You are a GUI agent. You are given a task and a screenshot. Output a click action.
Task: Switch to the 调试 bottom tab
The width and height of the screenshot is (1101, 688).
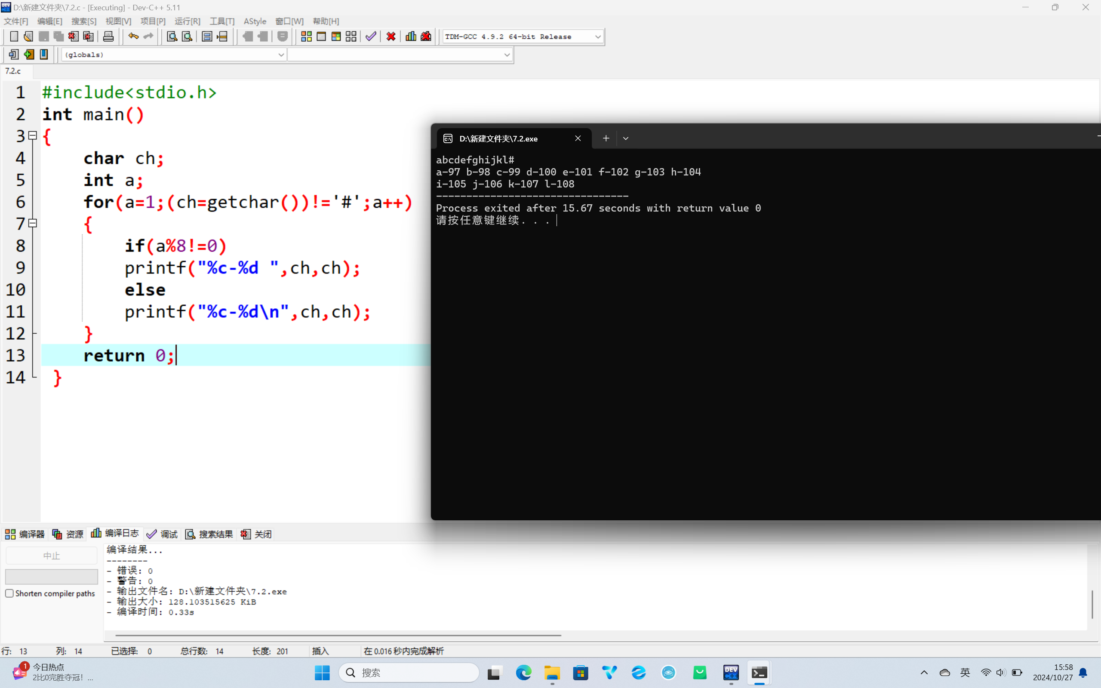click(163, 534)
